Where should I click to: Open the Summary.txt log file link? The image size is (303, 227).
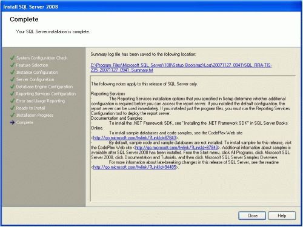181,68
